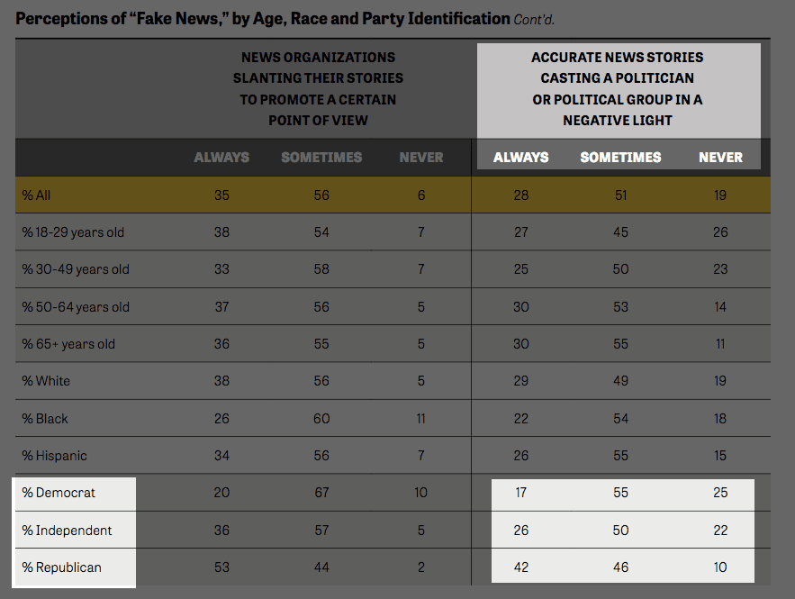795x599 pixels.
Task: Click the Republican slanting 'Always' value 53
Action: (221, 567)
